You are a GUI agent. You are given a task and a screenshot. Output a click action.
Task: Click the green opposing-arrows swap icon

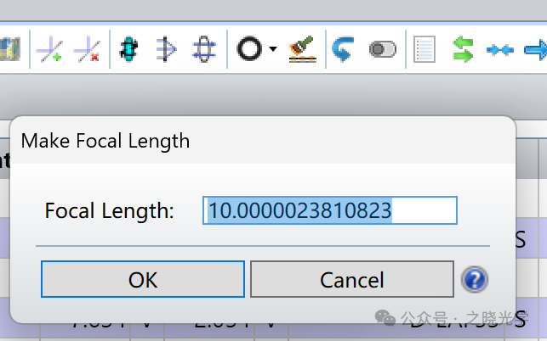point(463,49)
